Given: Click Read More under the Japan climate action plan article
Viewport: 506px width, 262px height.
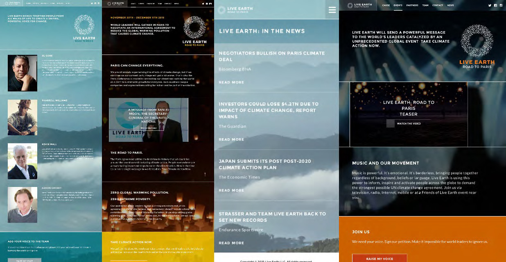Looking at the screenshot, I should click(231, 190).
